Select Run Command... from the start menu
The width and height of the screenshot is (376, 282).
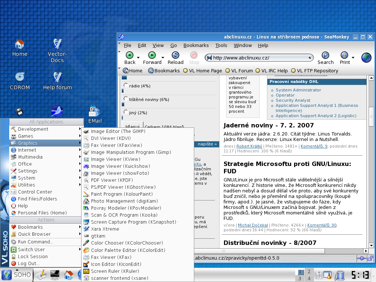point(46,242)
